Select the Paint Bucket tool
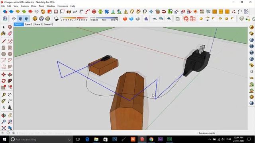255x143 pixels. click(4, 33)
